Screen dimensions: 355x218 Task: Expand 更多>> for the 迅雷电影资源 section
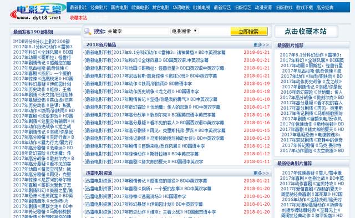pyautogui.click(x=261, y=173)
